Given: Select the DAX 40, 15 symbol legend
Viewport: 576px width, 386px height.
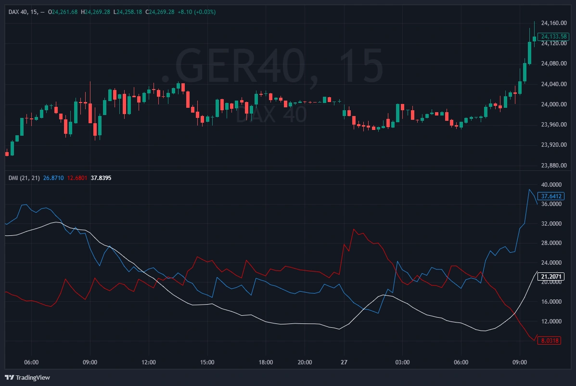Looking at the screenshot, I should pos(23,12).
